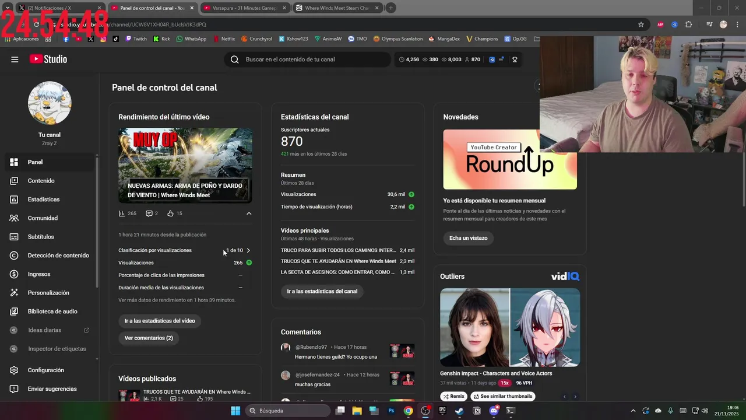Open YouTube Creator RoundUp banner image
The width and height of the screenshot is (746, 420).
(510, 159)
